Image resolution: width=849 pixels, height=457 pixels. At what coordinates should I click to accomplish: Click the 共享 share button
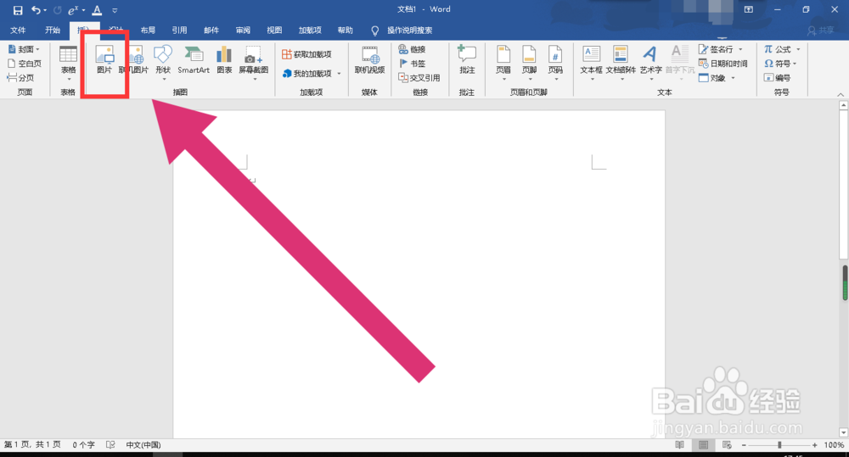point(821,31)
